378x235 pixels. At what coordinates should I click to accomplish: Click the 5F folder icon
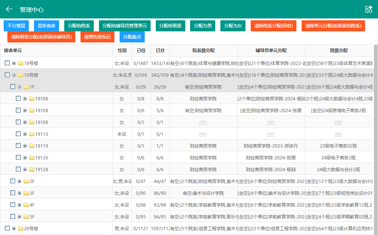click(26, 217)
